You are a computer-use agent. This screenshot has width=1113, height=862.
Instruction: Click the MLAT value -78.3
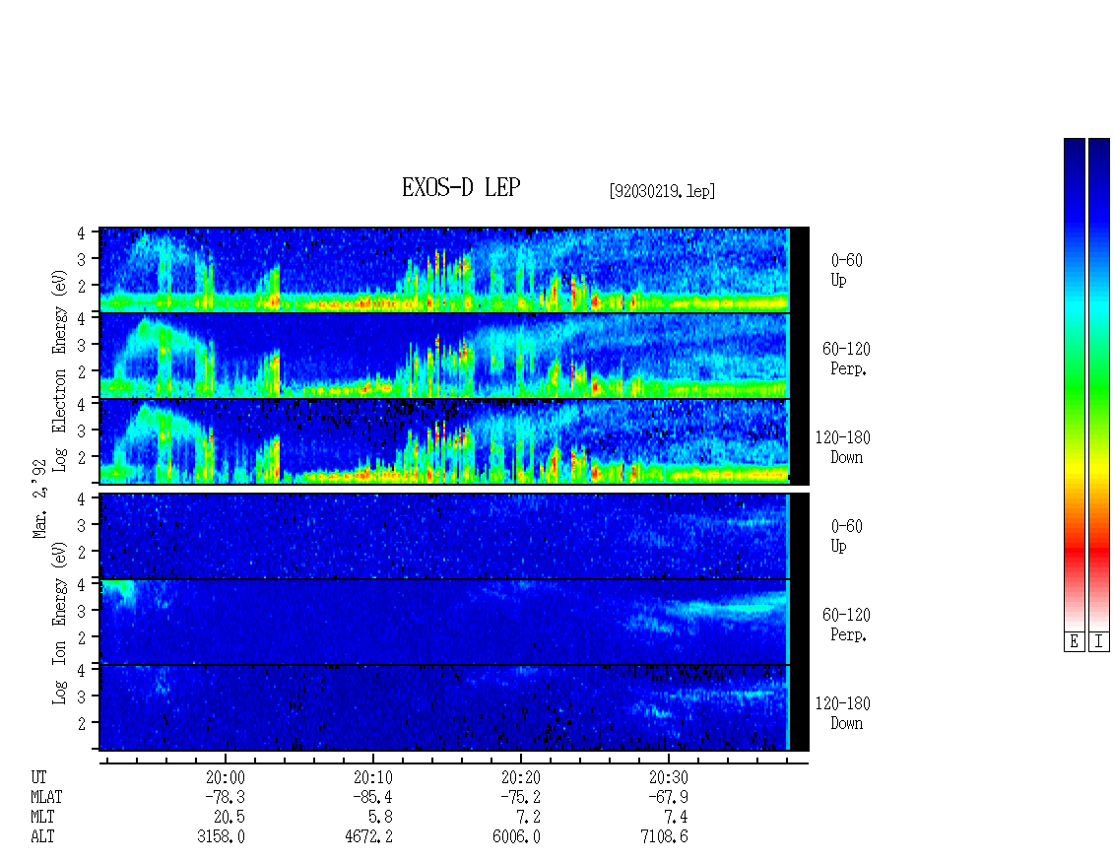(225, 797)
